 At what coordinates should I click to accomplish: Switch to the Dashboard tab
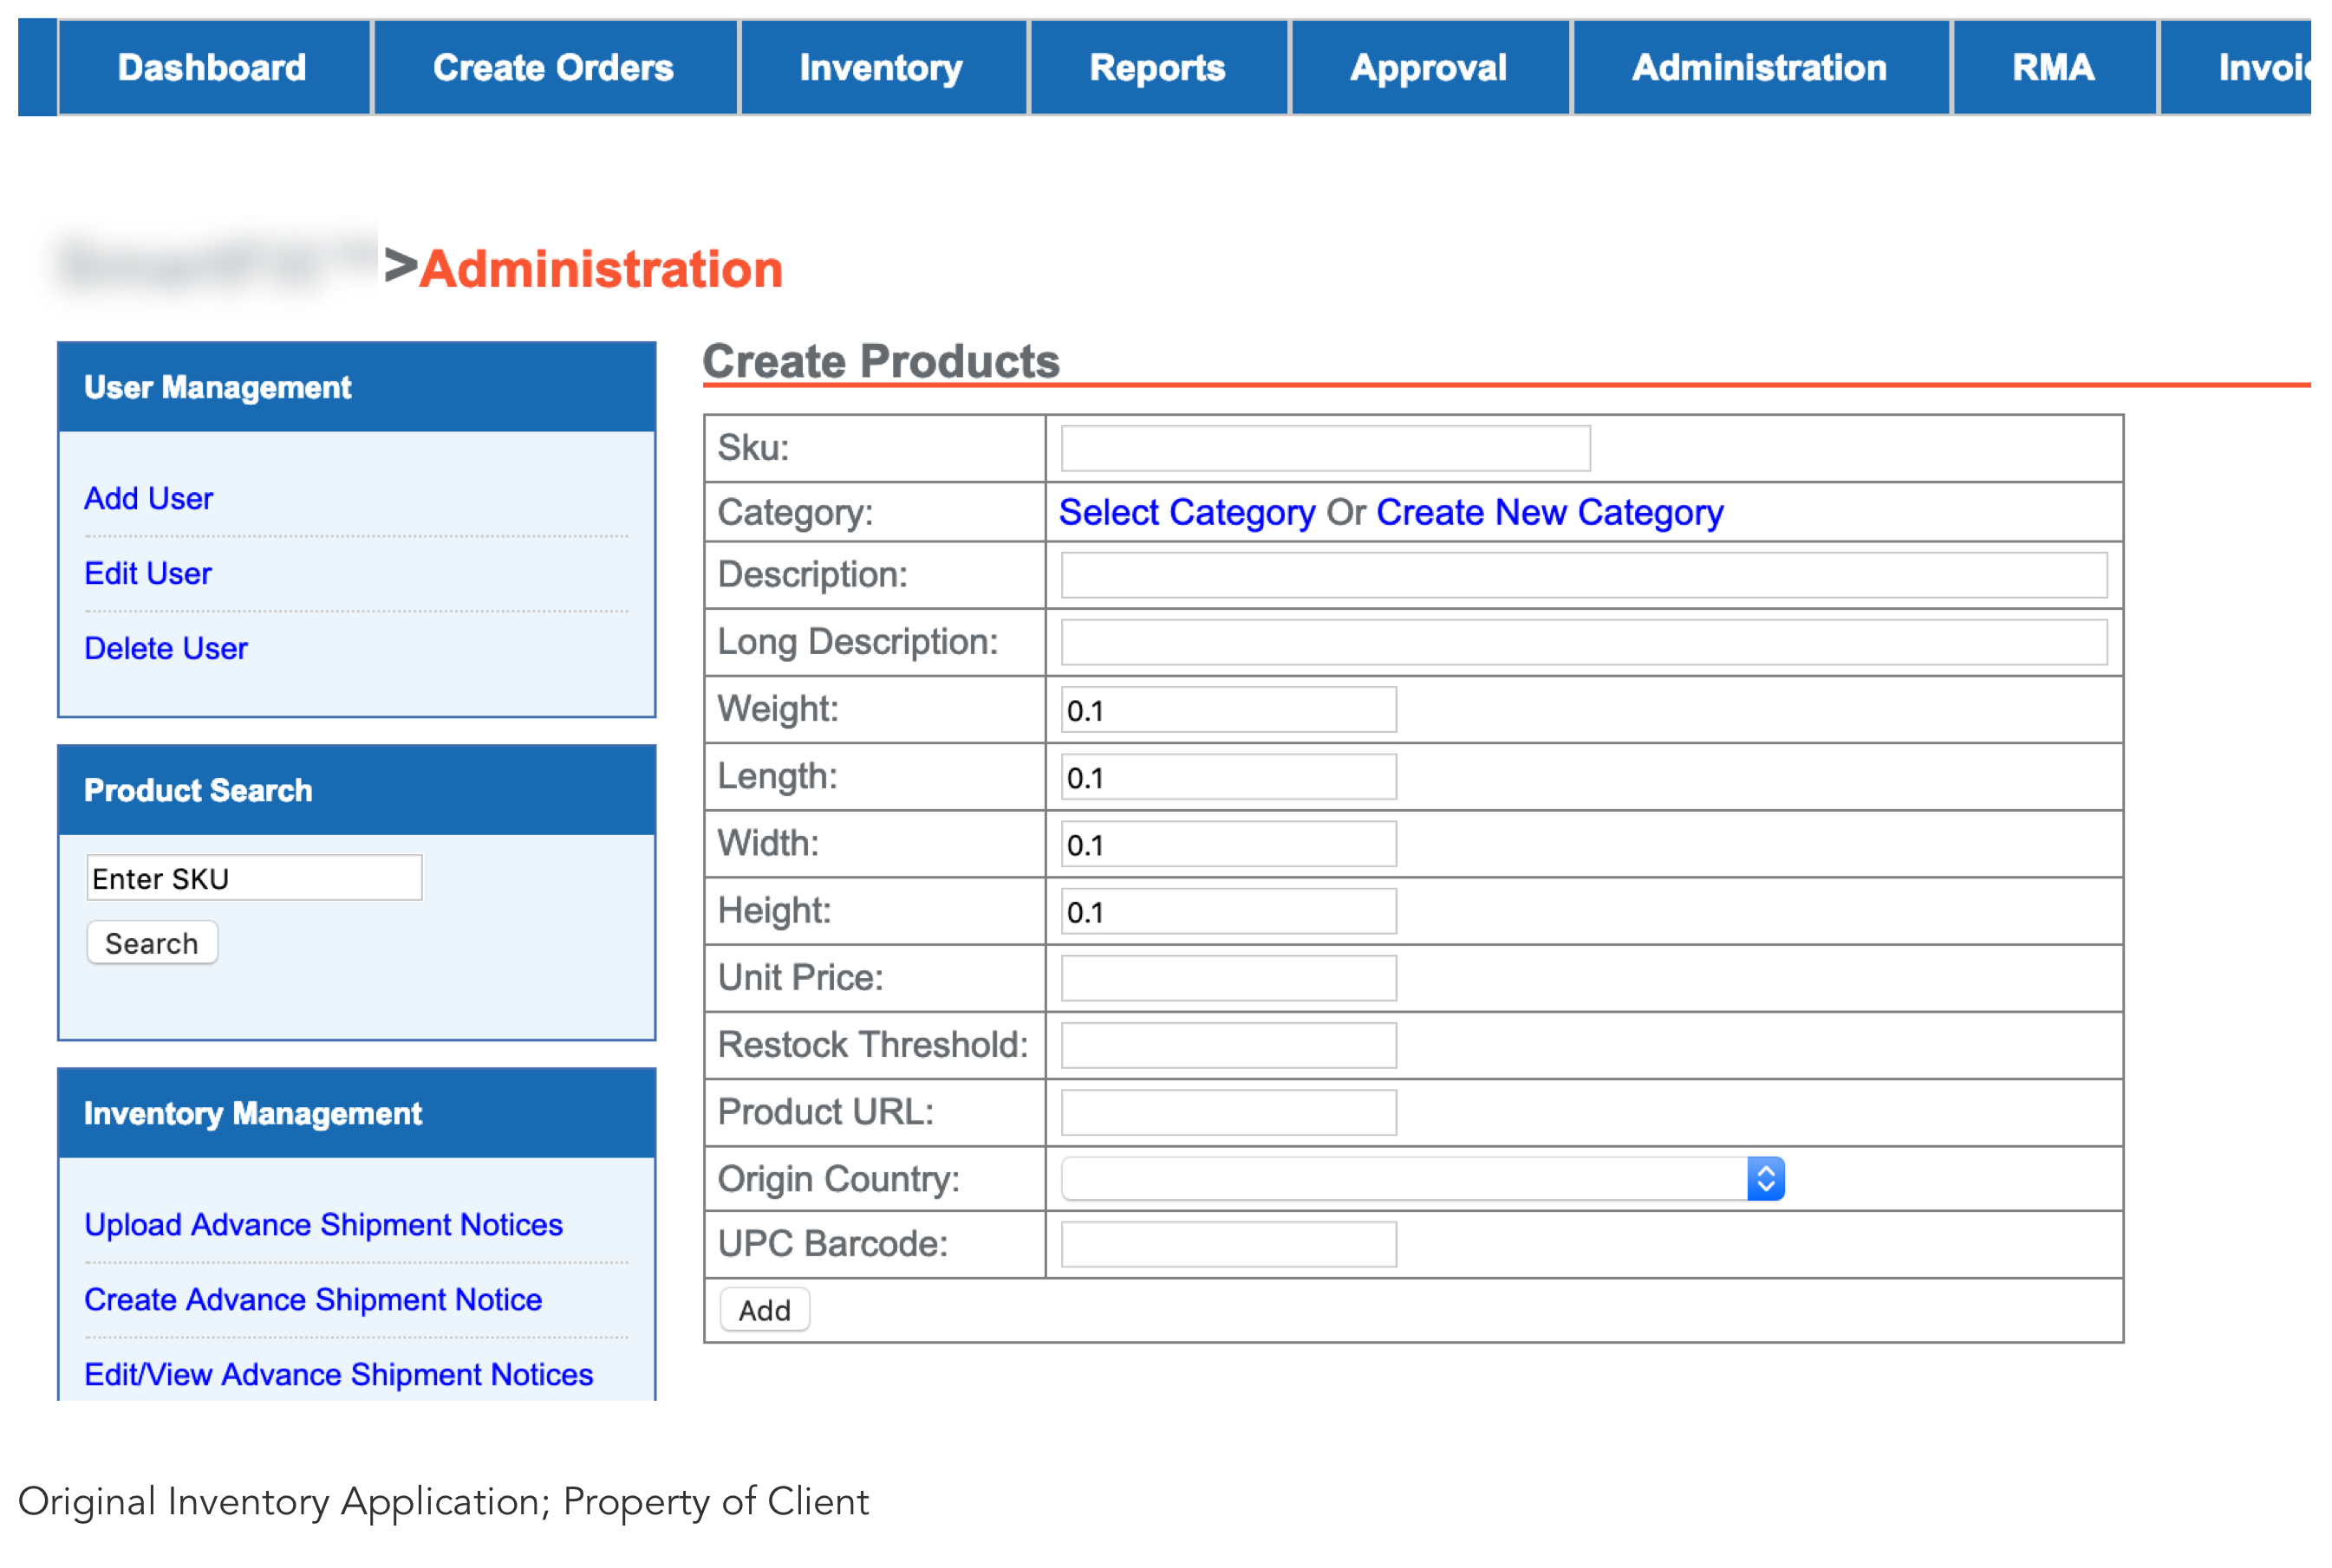212,67
